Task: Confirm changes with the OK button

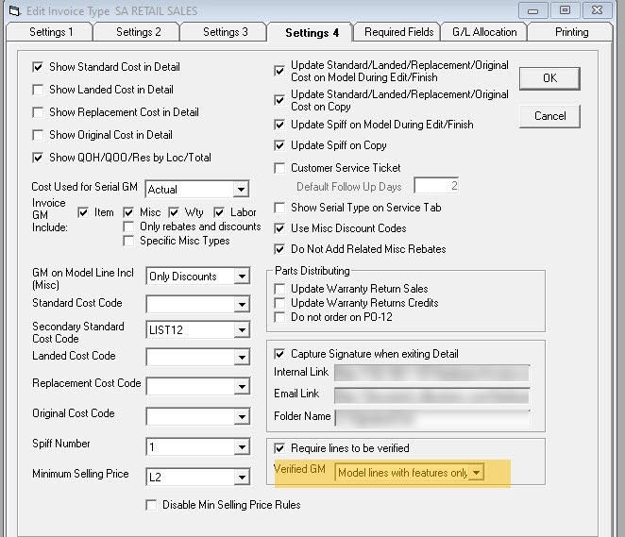Action: click(549, 78)
